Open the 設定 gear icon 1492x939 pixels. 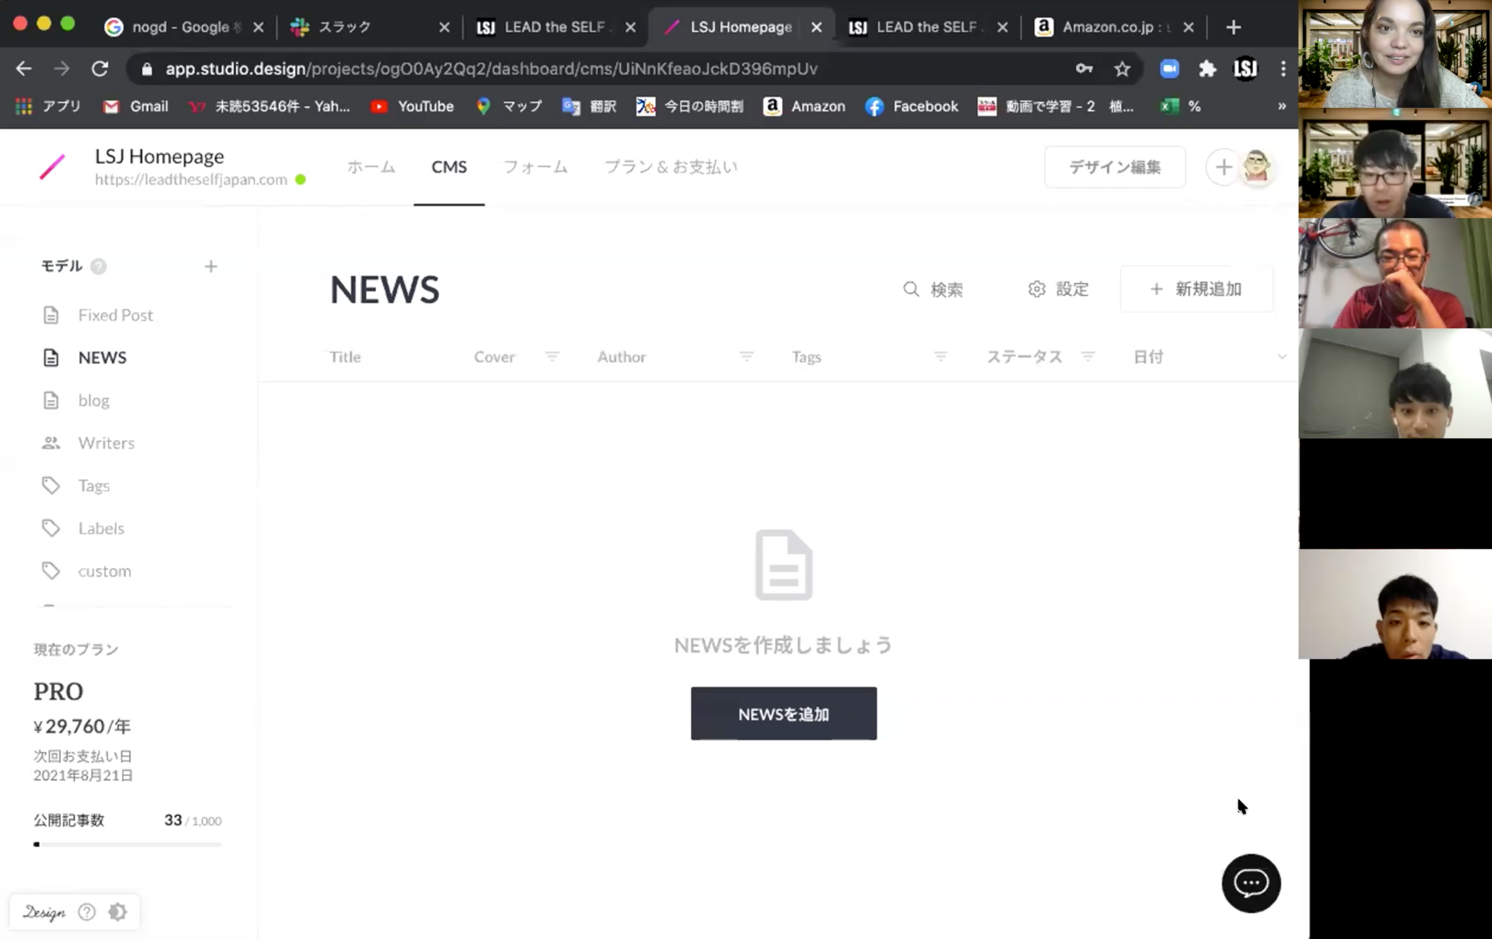(x=1036, y=289)
